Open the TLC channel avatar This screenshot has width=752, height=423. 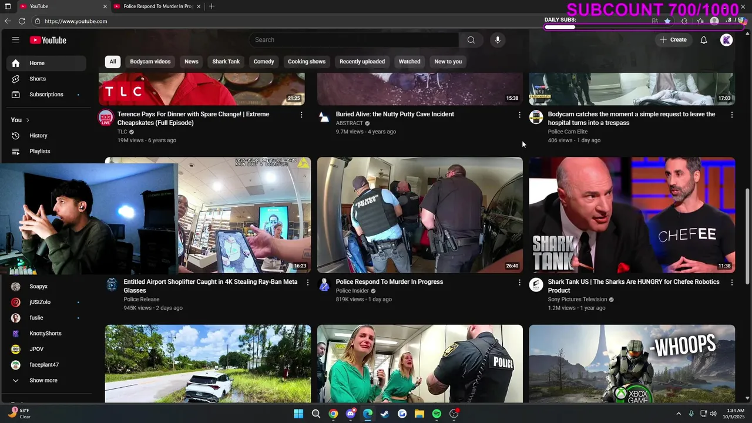pos(106,117)
